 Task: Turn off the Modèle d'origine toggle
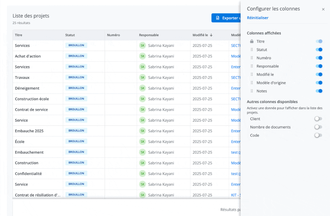(319, 83)
